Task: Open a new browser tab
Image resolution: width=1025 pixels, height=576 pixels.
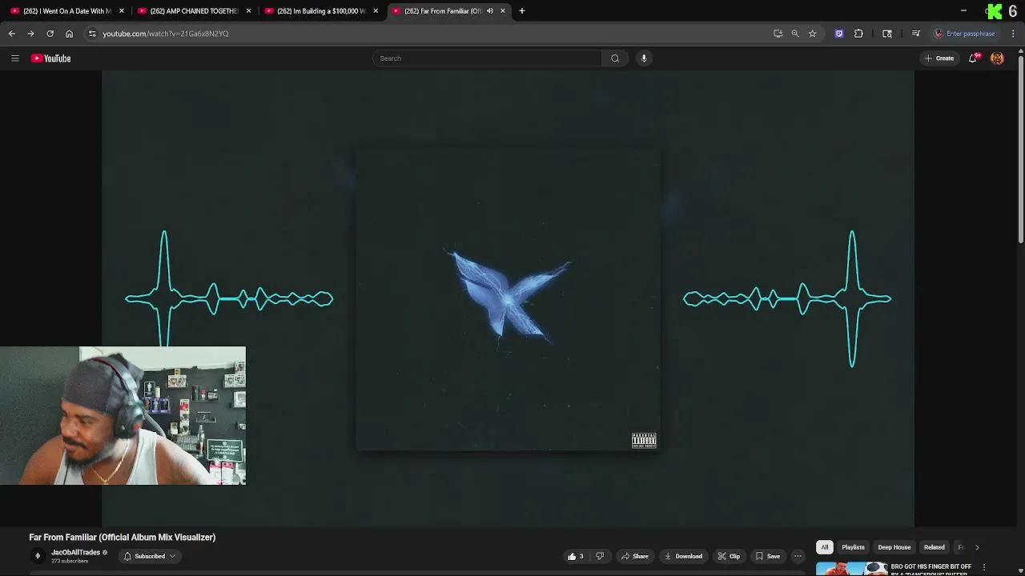Action: tap(522, 11)
